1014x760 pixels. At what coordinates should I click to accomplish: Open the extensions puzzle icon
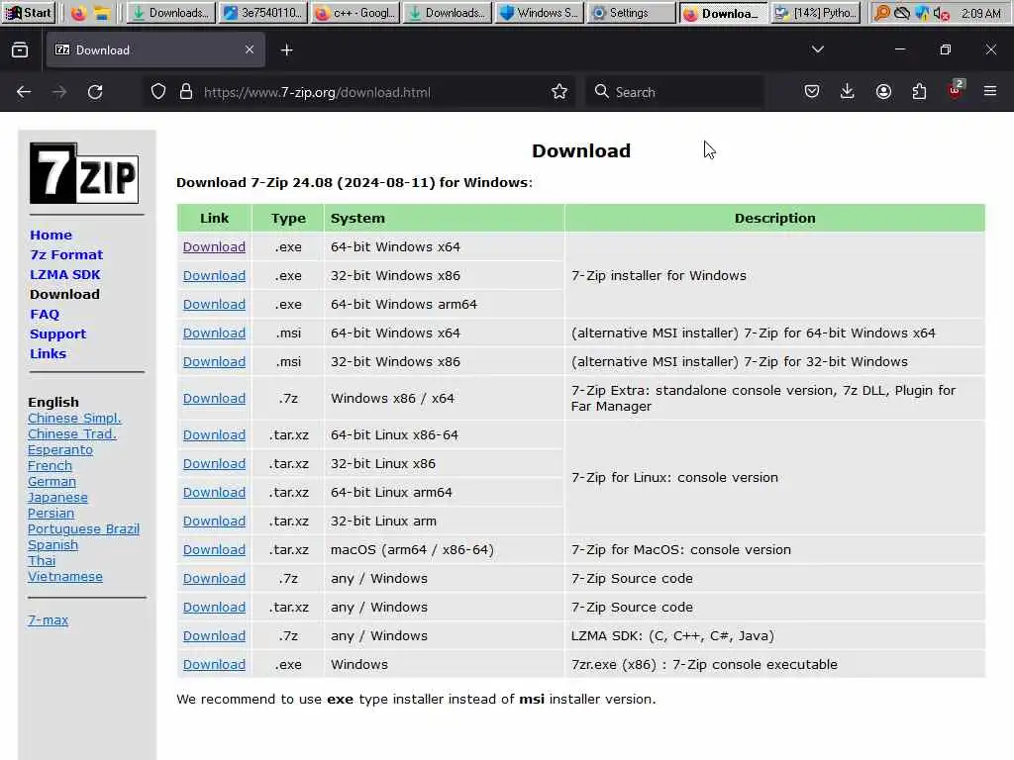[919, 91]
